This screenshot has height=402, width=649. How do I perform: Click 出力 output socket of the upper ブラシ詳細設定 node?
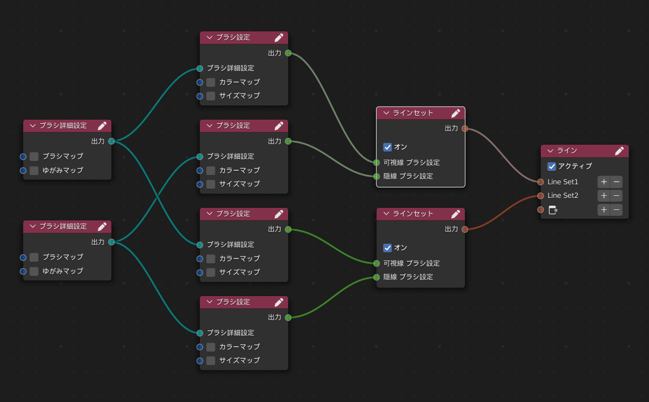point(111,141)
